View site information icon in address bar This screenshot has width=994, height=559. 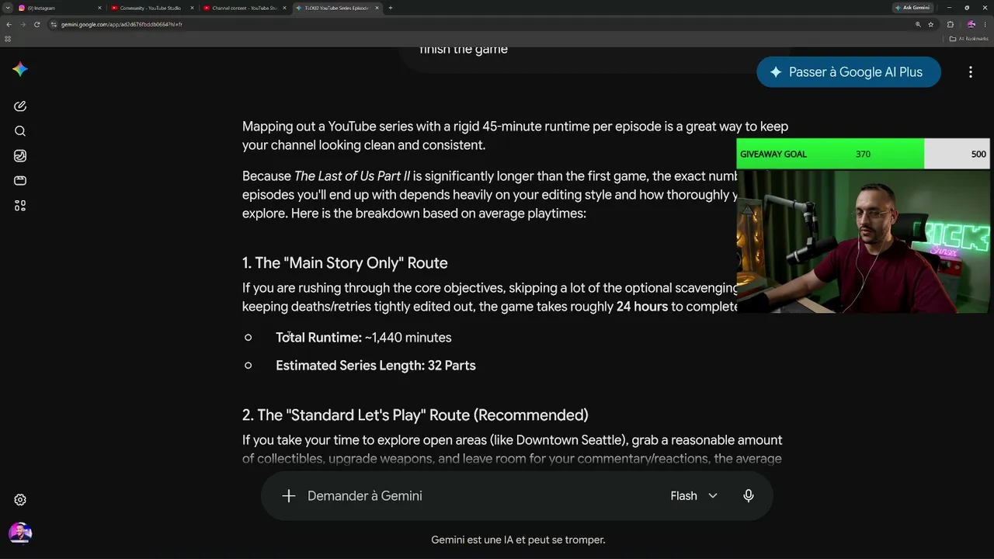point(54,24)
